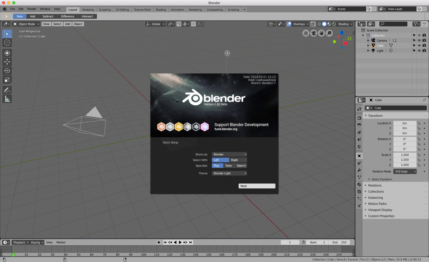Switch to the UV Editing tab

click(x=122, y=9)
